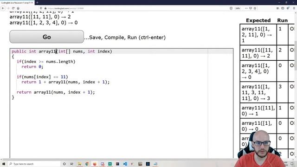The image size is (297, 167).
Task: Click the 'Run' column header
Action: 283,20
